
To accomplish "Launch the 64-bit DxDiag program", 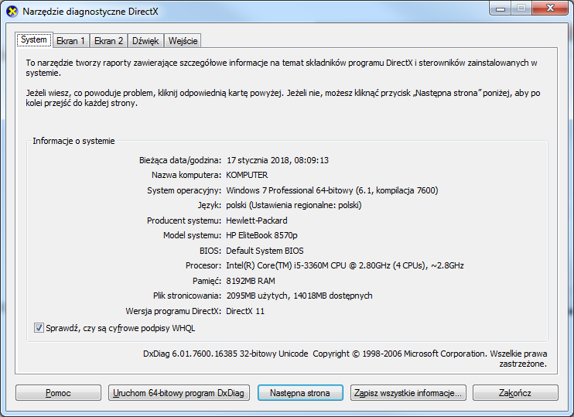I will click(179, 393).
